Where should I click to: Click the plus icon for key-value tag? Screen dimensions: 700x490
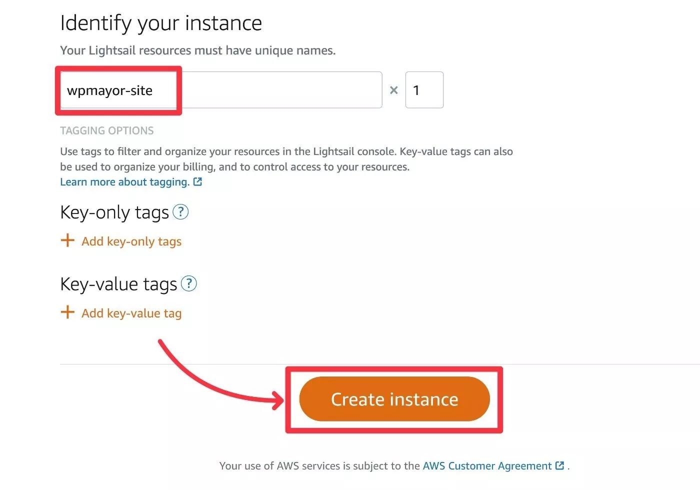[x=67, y=312]
